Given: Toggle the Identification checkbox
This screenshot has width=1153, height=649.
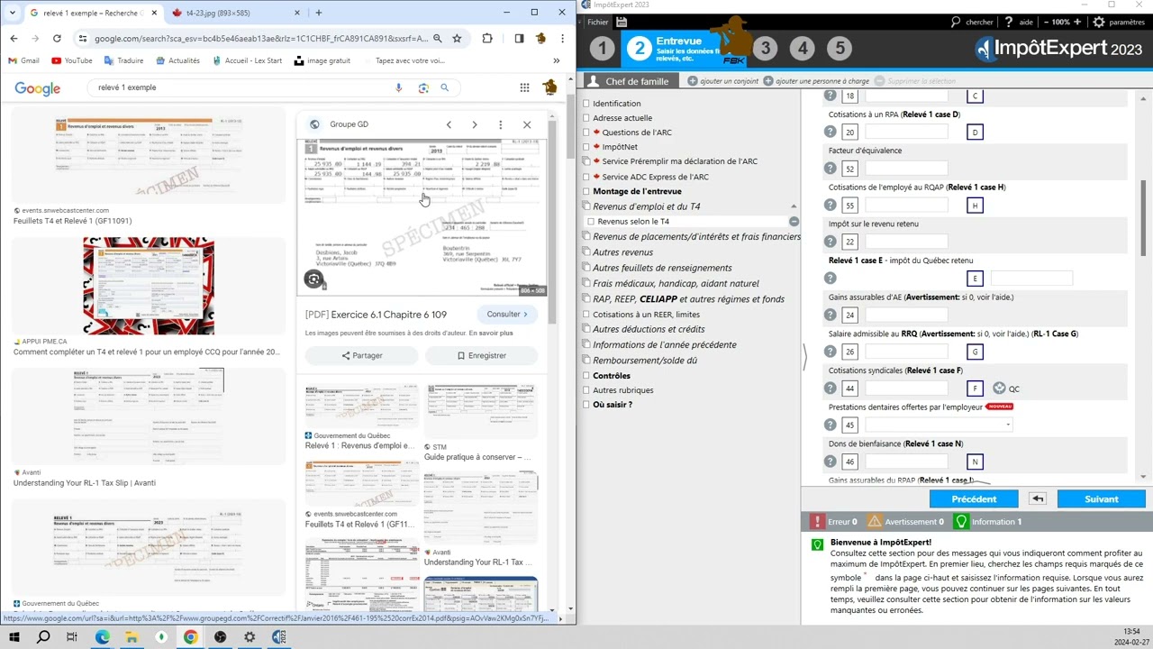Looking at the screenshot, I should (586, 104).
